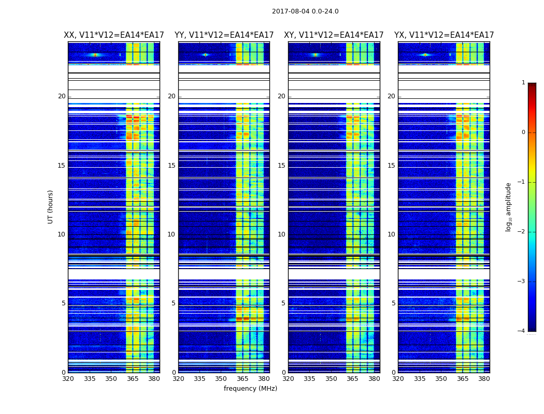This screenshot has height=414, width=544.
Task: Click the 380 tick label under YX panel
Action: point(484,379)
